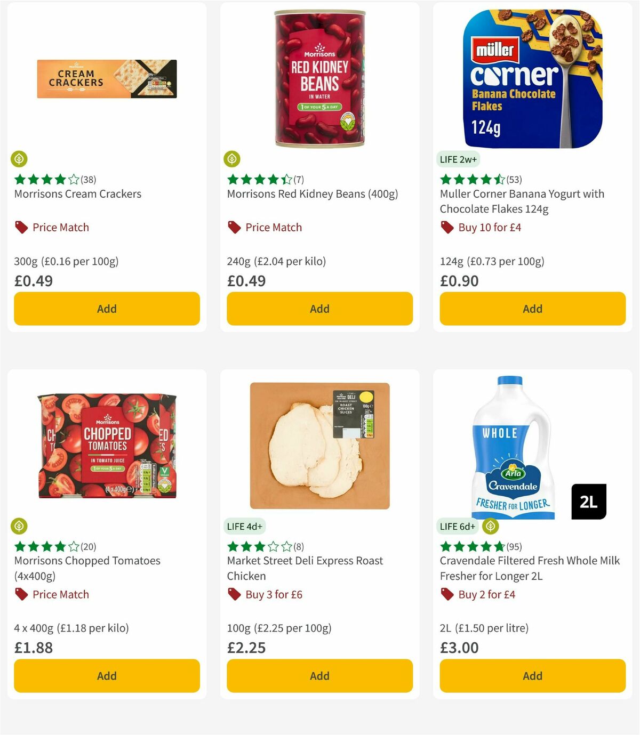Click the Price Match tag icon on Cream Crackers
The height and width of the screenshot is (735, 640).
pyautogui.click(x=21, y=227)
